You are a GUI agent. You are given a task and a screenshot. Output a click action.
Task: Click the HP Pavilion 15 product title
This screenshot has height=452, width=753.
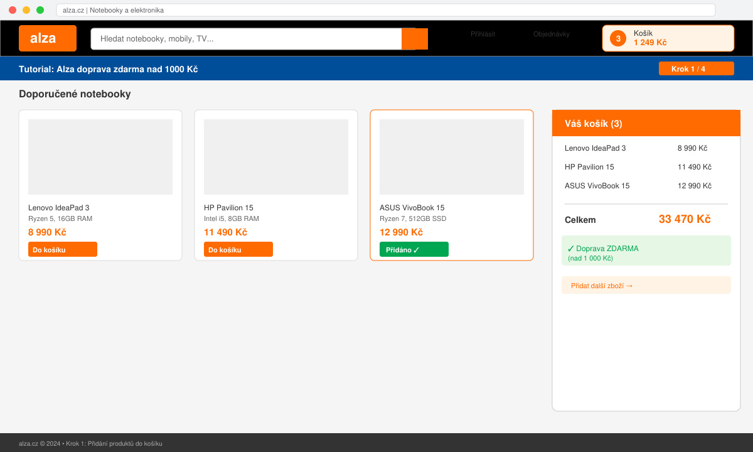228,208
